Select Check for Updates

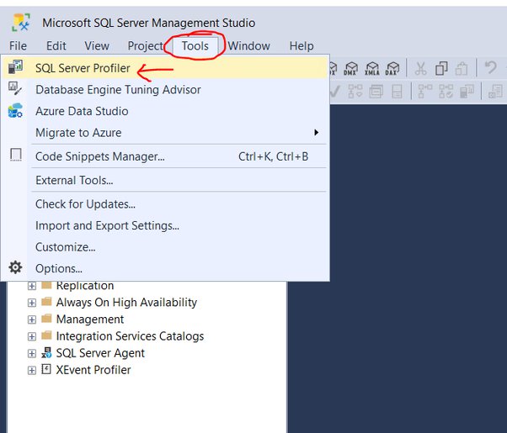[x=165, y=204]
